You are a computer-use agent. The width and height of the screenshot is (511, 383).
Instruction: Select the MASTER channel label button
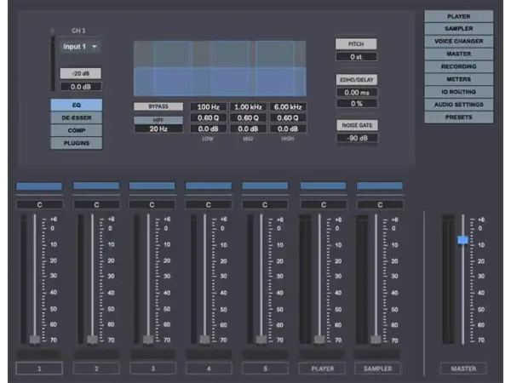(463, 369)
